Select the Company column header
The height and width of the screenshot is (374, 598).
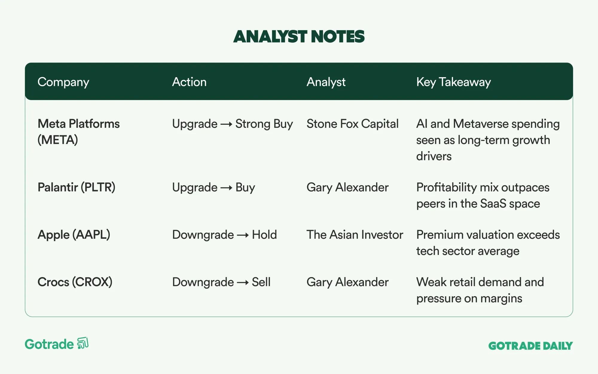63,82
